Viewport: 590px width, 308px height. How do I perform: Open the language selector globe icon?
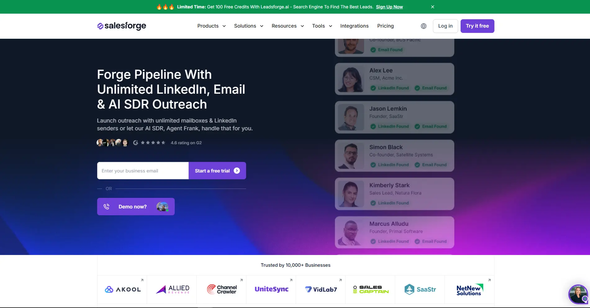click(423, 26)
